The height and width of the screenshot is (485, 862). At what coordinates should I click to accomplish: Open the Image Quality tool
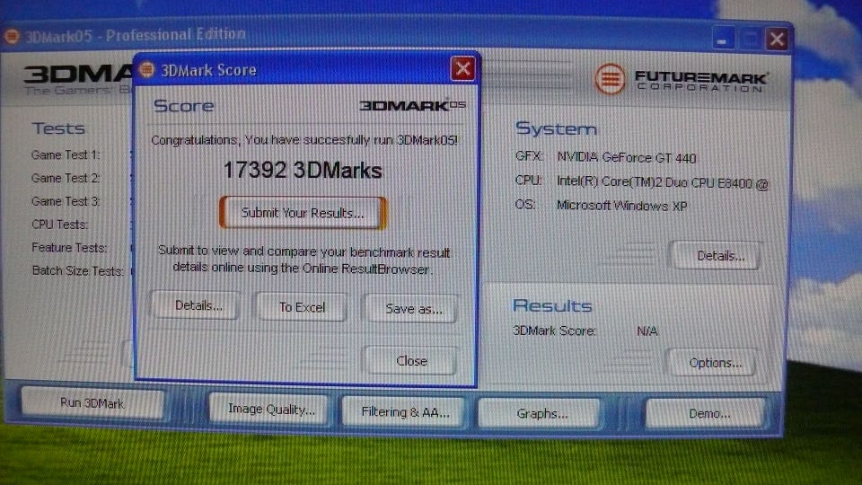coord(270,410)
